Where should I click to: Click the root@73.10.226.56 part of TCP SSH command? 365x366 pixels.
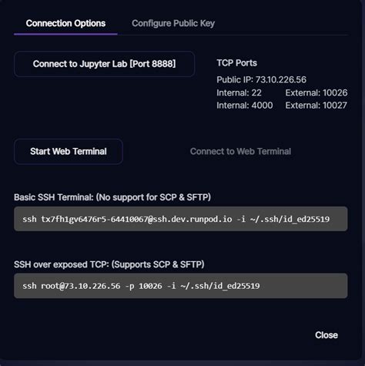tap(81, 286)
